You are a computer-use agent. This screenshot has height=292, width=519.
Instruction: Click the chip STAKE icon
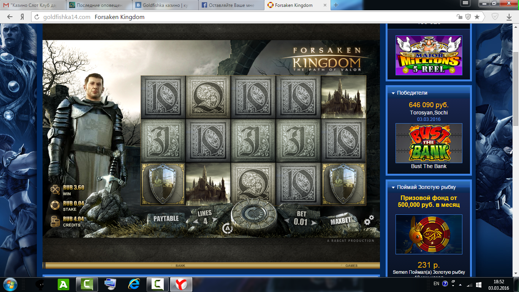(x=56, y=205)
